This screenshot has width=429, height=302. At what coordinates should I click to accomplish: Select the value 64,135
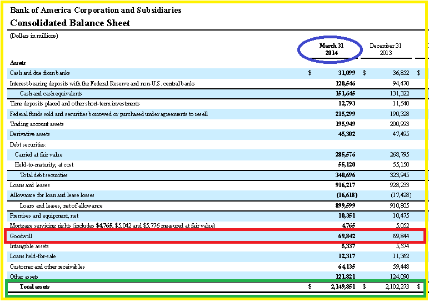[347, 266]
